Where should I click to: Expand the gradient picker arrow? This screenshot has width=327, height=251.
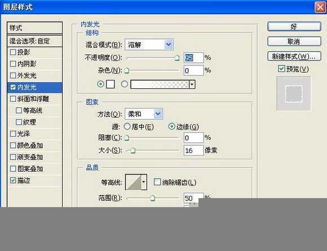pos(192,84)
